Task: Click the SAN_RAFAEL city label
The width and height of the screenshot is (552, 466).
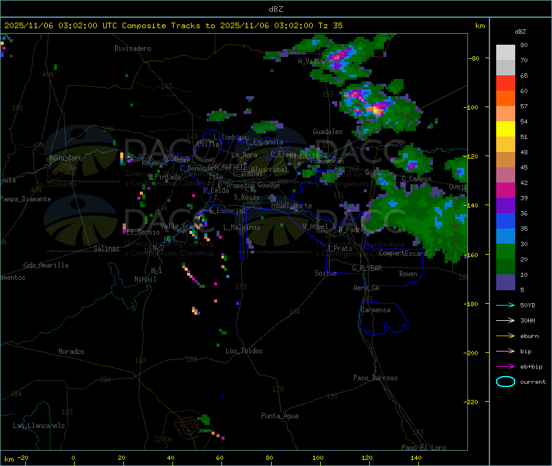Action: tap(227, 167)
